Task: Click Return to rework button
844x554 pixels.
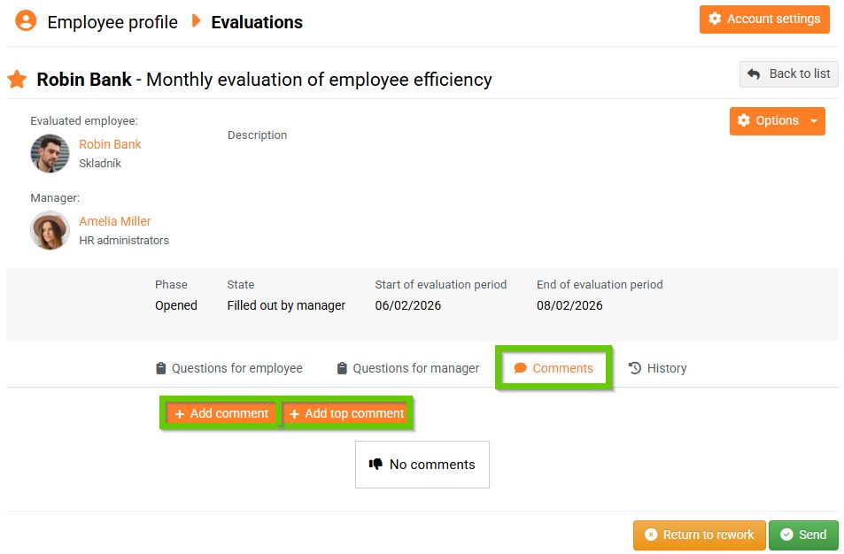Action: pyautogui.click(x=699, y=535)
